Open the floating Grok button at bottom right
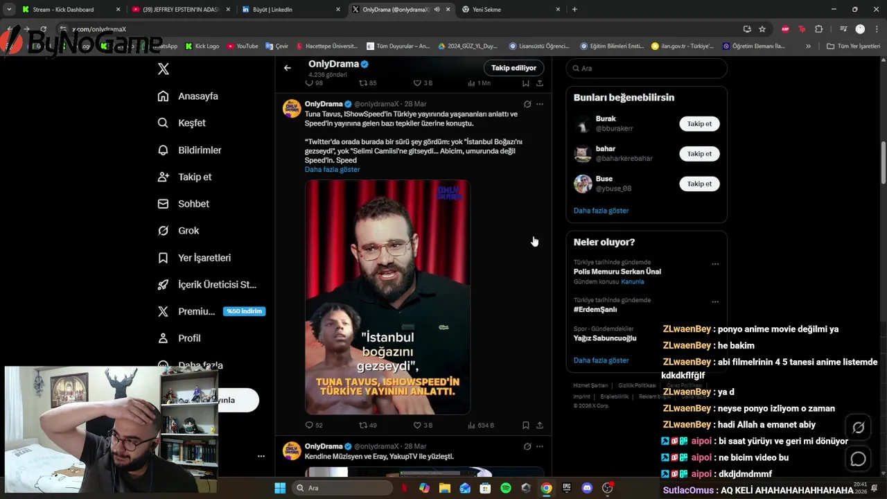The width and height of the screenshot is (887, 499). [x=858, y=428]
